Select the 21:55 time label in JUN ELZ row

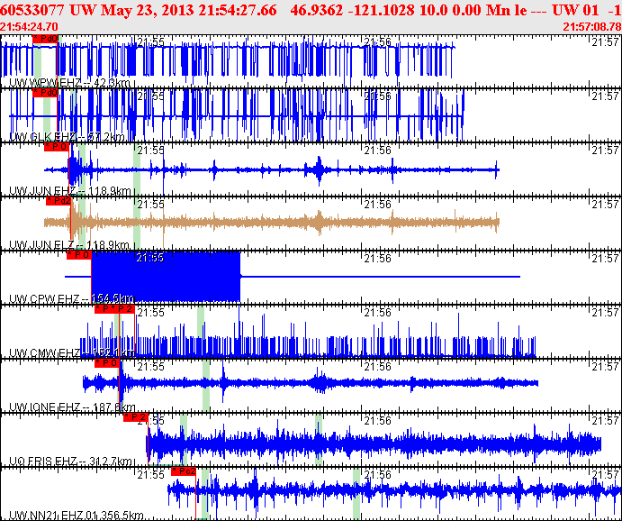tap(150, 205)
